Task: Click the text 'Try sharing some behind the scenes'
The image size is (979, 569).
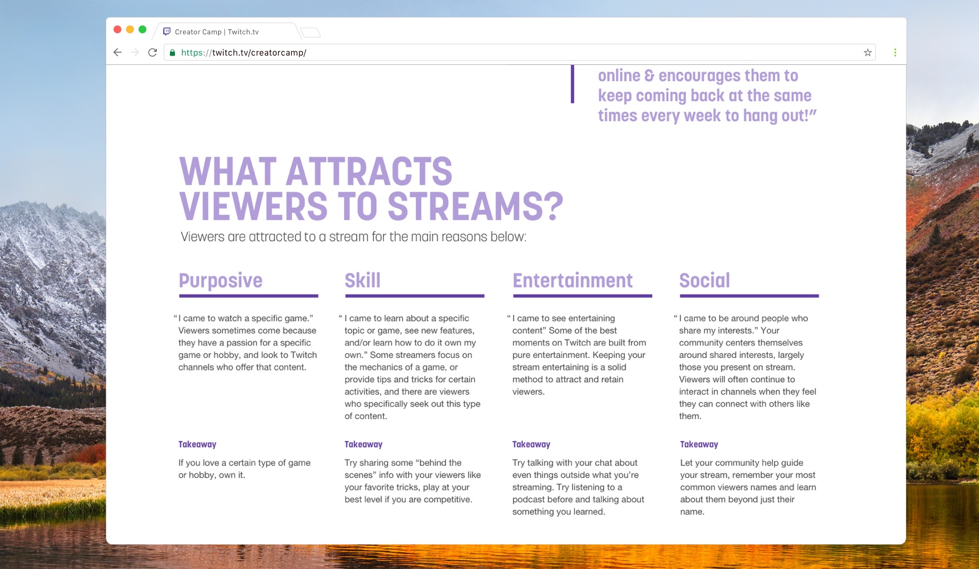Action: tap(412, 481)
